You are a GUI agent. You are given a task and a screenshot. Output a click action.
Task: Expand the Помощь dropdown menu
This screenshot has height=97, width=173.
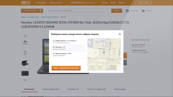[122, 3]
